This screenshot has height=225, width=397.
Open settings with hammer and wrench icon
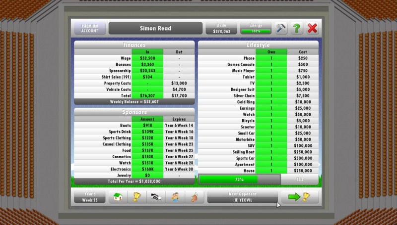[281, 28]
